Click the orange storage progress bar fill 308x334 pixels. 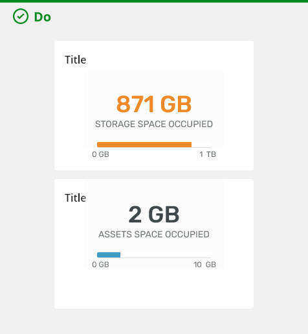[x=144, y=145]
